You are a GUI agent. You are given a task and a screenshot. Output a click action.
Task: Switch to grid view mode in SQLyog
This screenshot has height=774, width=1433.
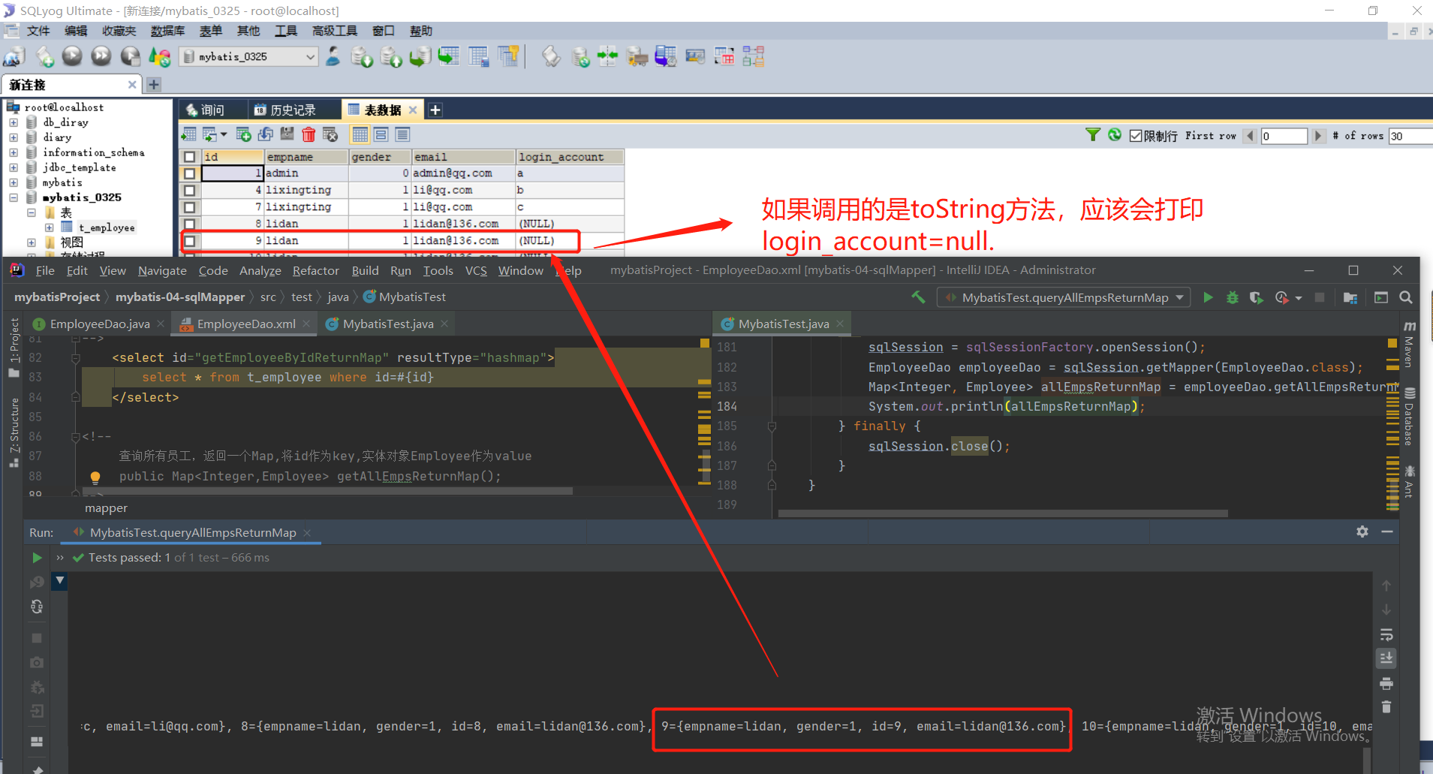[360, 134]
